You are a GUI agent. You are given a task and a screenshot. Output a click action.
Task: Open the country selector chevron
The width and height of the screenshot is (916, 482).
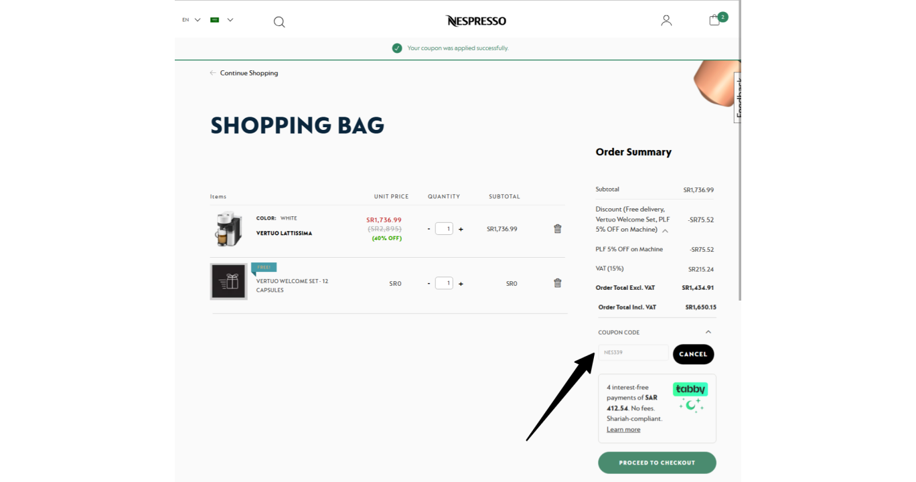point(230,20)
